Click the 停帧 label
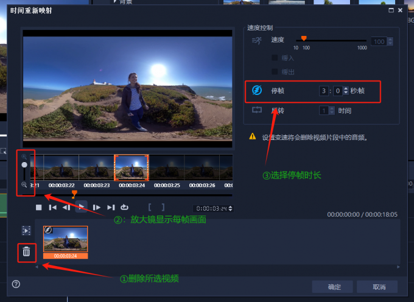 point(278,91)
